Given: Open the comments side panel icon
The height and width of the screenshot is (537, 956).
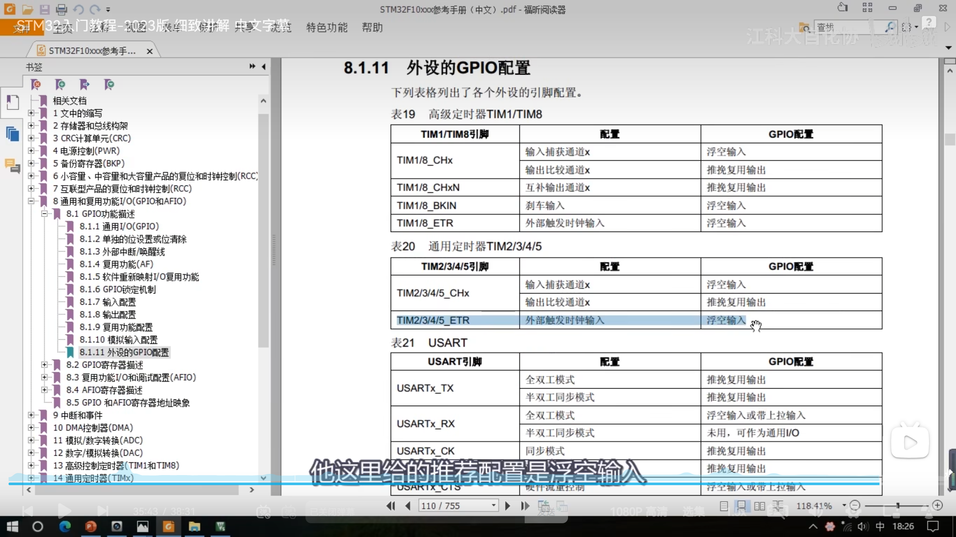Looking at the screenshot, I should click(12, 166).
